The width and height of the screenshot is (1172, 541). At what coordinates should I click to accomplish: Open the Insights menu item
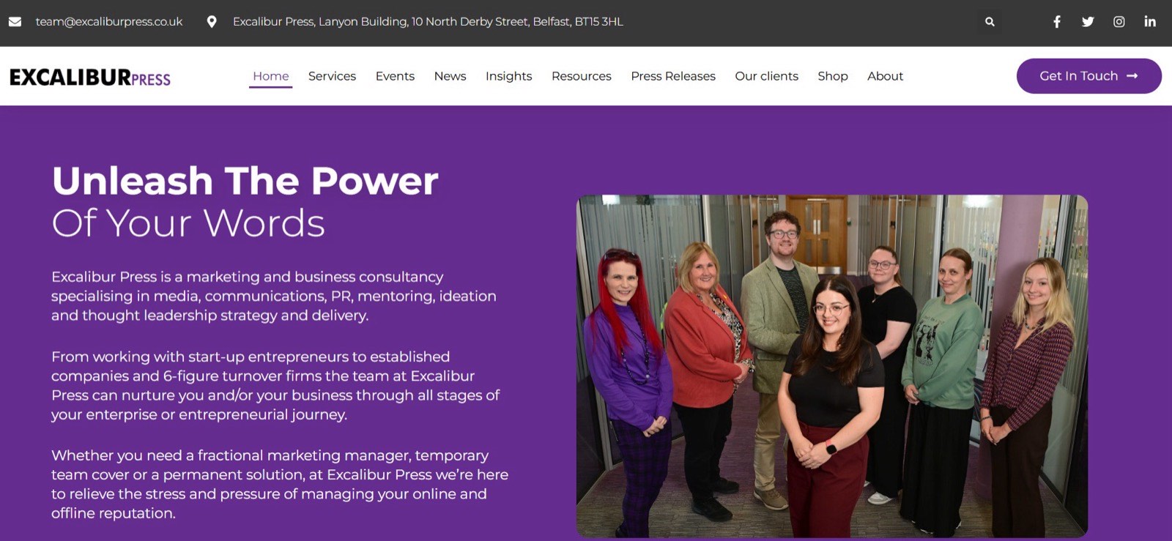pos(509,76)
